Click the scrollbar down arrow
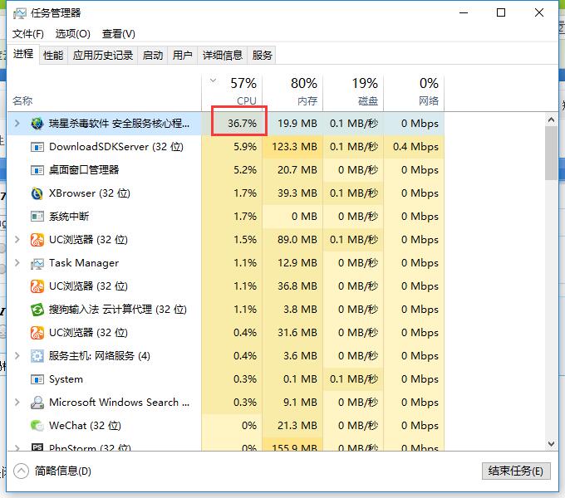The height and width of the screenshot is (498, 565). (551, 444)
